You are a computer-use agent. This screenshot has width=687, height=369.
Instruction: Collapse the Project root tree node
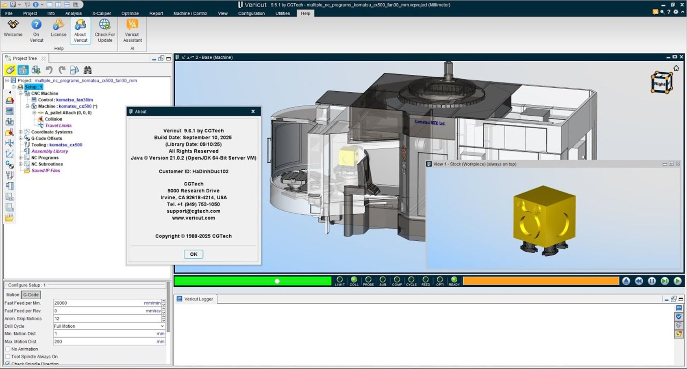[x=7, y=80]
